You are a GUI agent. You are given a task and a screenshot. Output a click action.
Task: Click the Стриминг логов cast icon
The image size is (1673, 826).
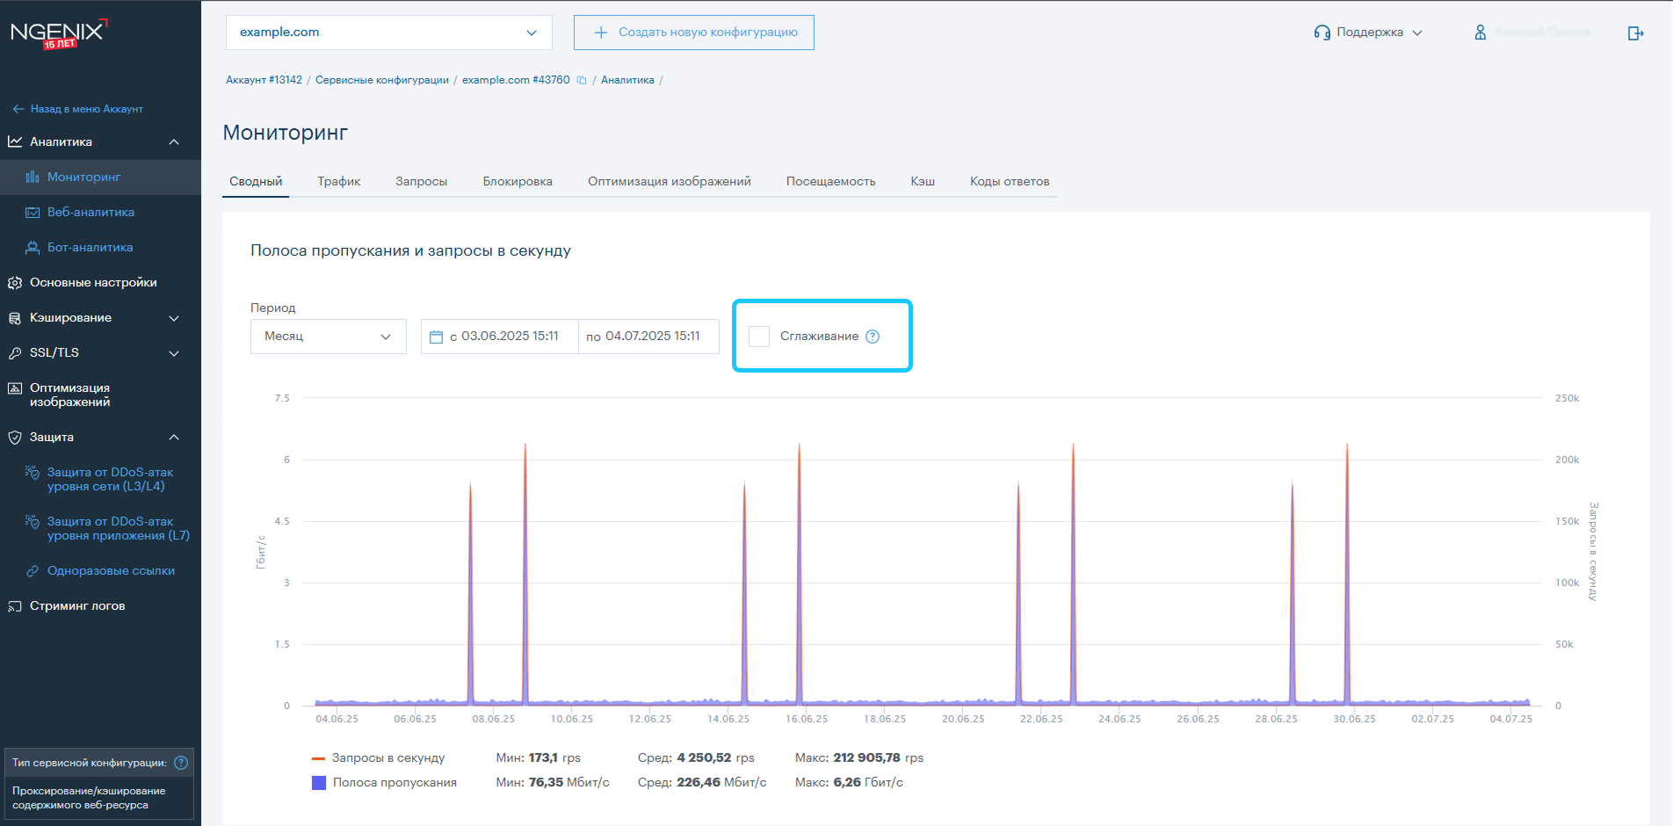15,606
